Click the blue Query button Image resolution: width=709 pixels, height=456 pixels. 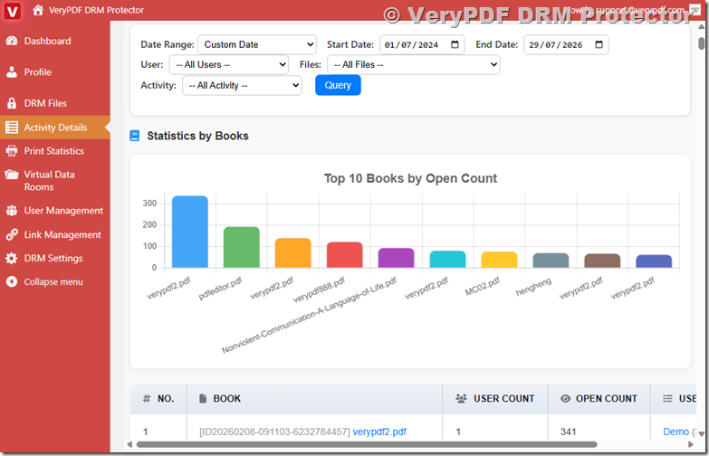(x=338, y=85)
